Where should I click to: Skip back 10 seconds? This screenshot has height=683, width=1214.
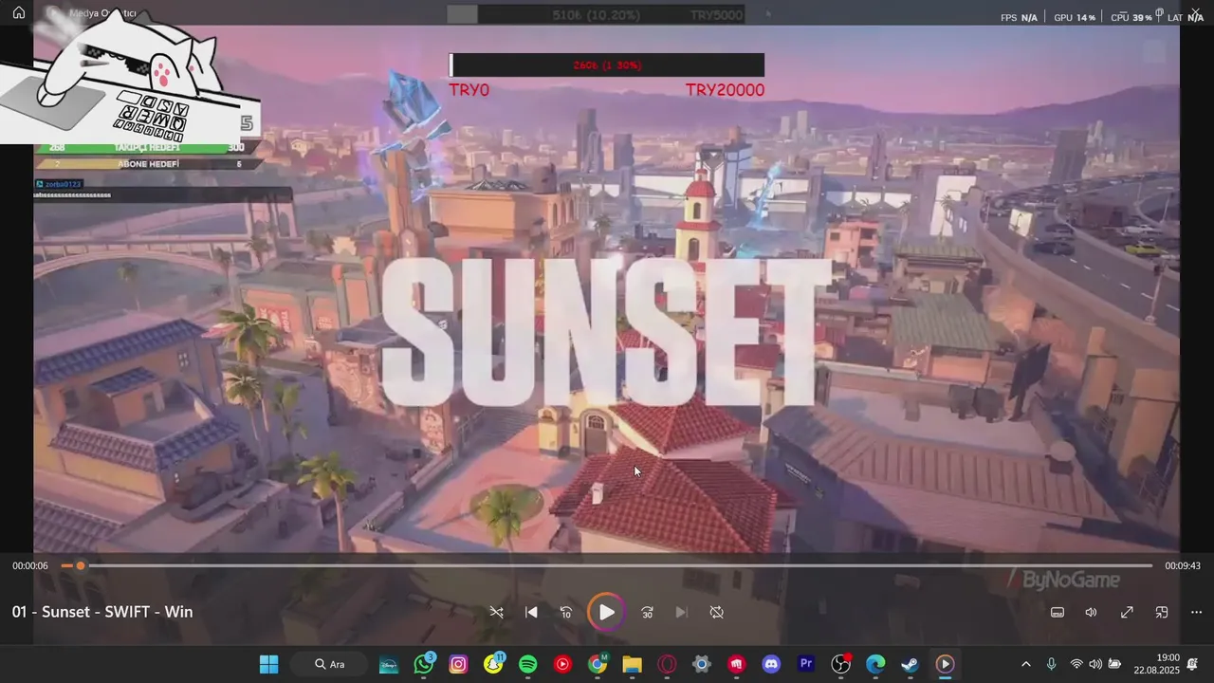[566, 612]
